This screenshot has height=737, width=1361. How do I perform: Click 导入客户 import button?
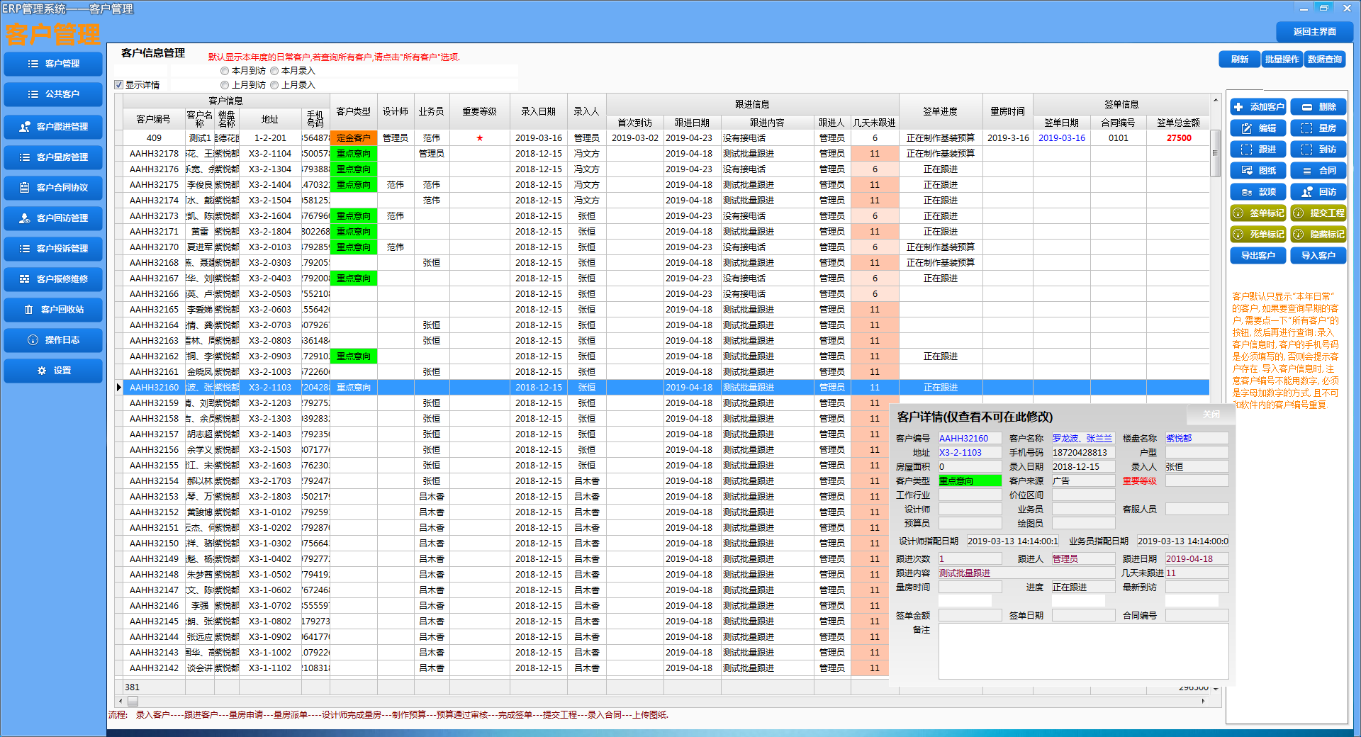(1318, 256)
